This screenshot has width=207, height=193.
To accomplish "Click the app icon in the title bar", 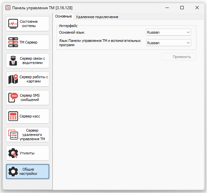I will click(8, 8).
